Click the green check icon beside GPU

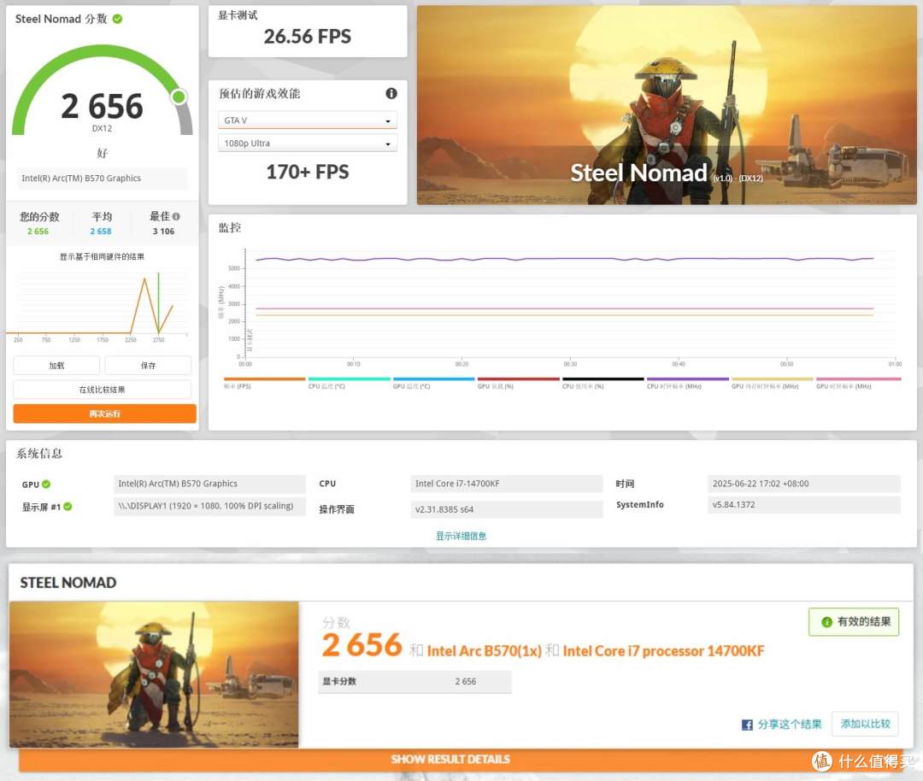tap(46, 484)
